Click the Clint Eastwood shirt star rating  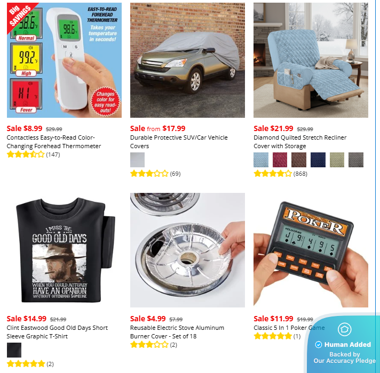click(x=30, y=363)
